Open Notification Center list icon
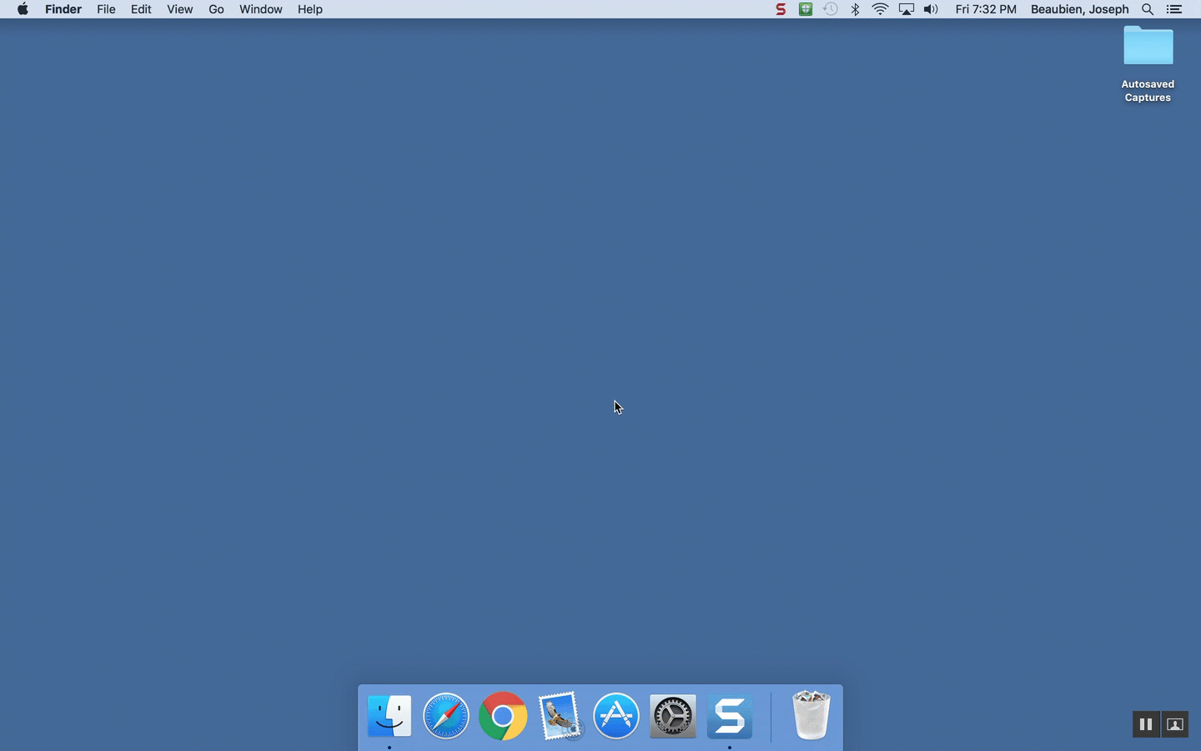Screen dimensions: 1201x751 (x=1174, y=9)
